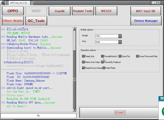Click Flash Code: DV6DMB line
This screenshot has height=120, width=164.
click(x=20, y=84)
